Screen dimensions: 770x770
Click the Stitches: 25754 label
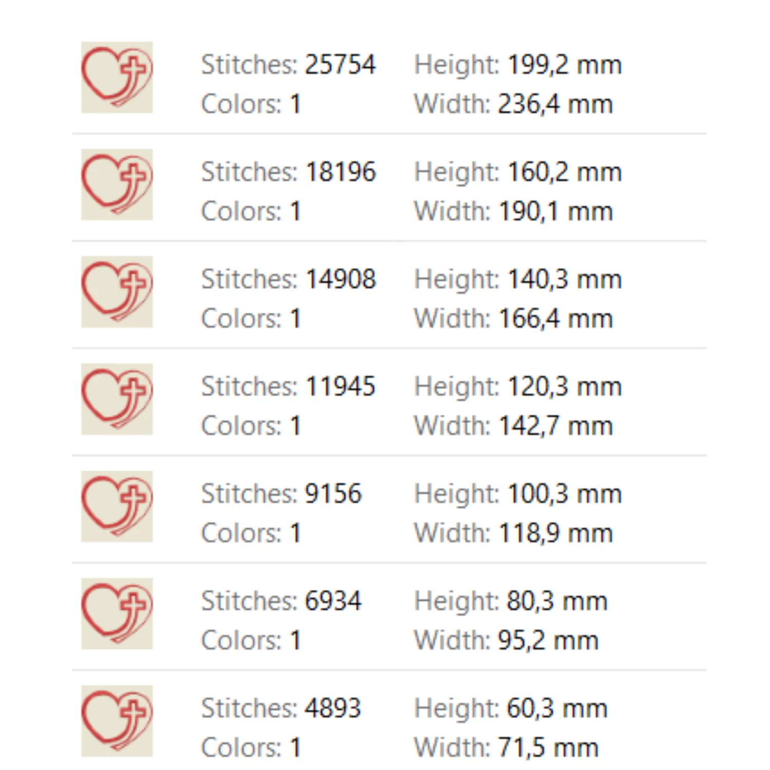tap(288, 65)
